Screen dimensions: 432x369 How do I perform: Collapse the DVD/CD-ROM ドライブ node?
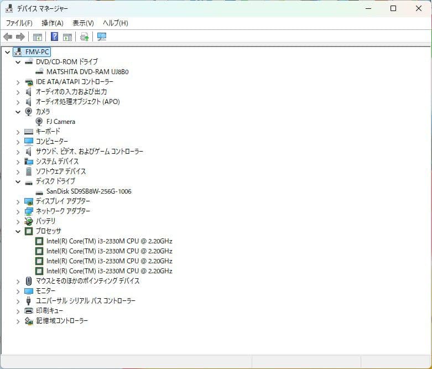coord(18,62)
